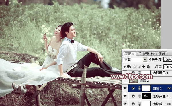Screen dimensions: 172x106
Task: Open the 正常 blend mode dropdown
Action: (x=135, y=60)
